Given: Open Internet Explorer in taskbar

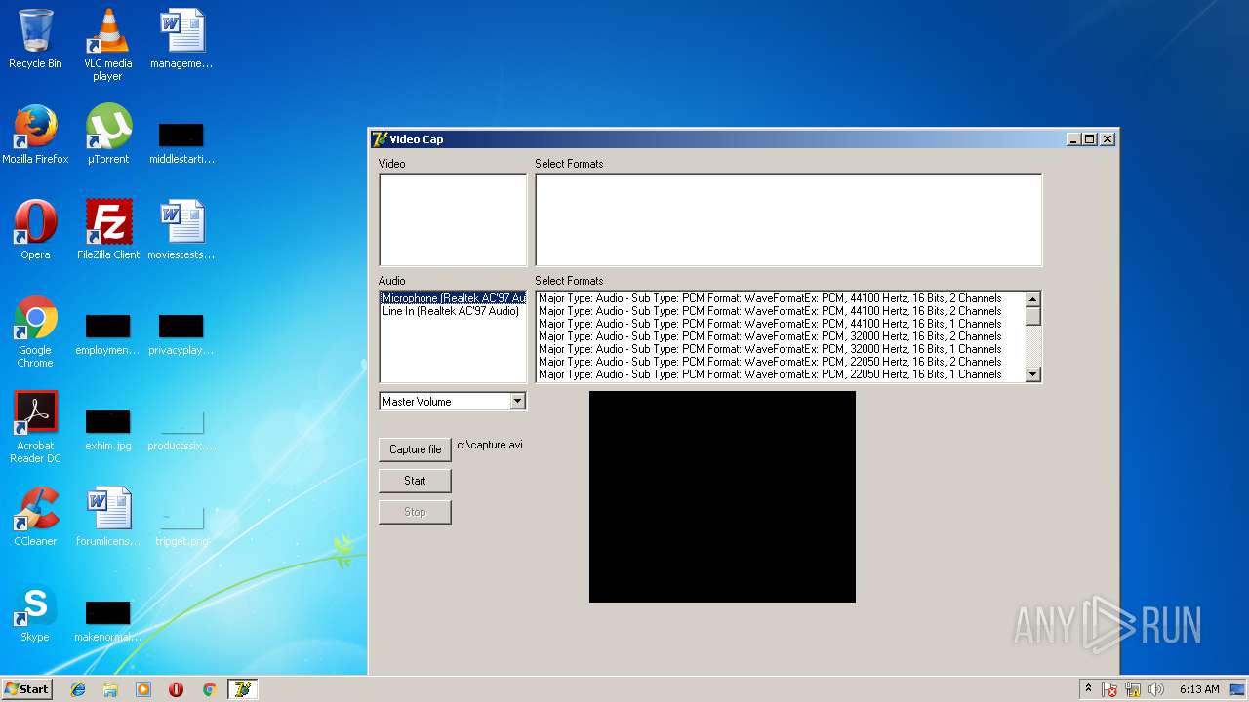Looking at the screenshot, I should 78,689.
